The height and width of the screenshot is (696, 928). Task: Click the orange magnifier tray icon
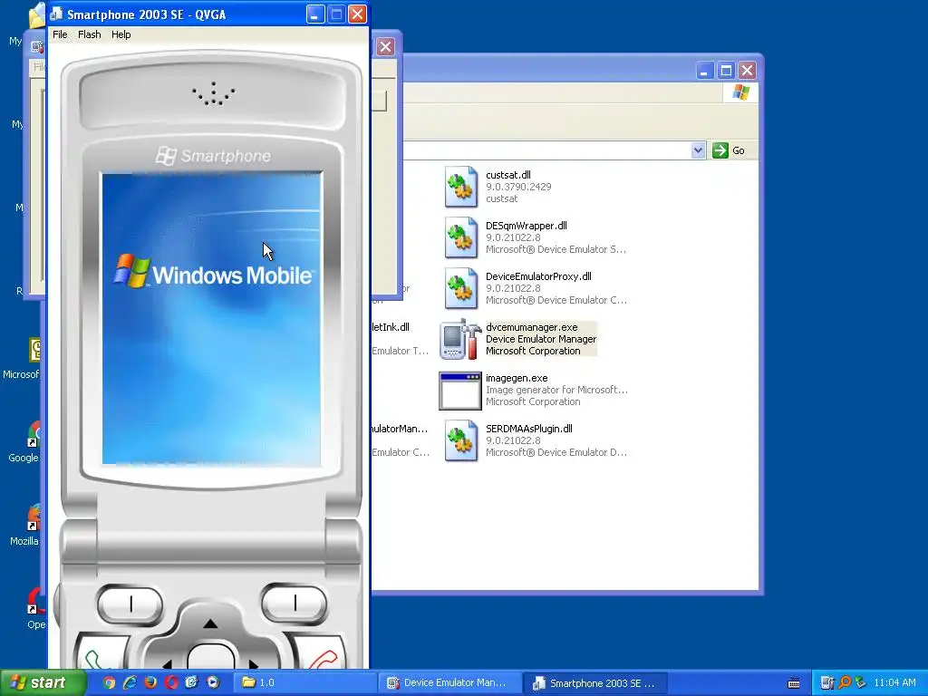click(x=845, y=682)
